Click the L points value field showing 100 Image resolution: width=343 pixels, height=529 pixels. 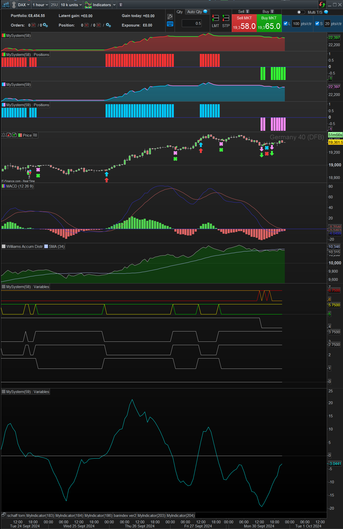point(296,23)
